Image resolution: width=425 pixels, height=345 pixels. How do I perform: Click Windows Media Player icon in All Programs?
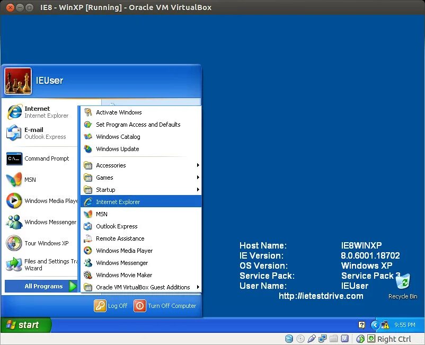point(88,251)
